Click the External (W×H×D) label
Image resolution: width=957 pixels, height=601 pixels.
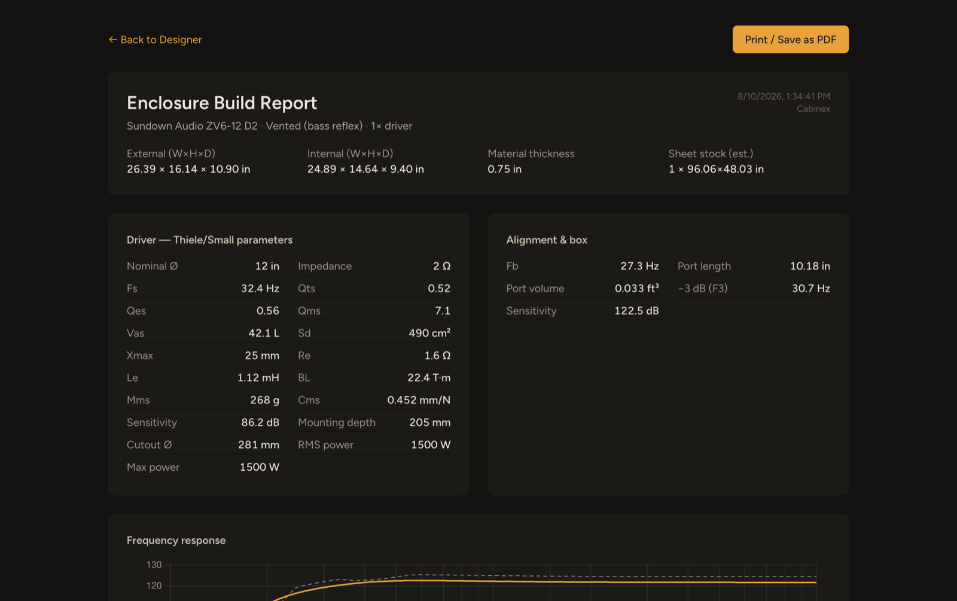click(x=171, y=154)
